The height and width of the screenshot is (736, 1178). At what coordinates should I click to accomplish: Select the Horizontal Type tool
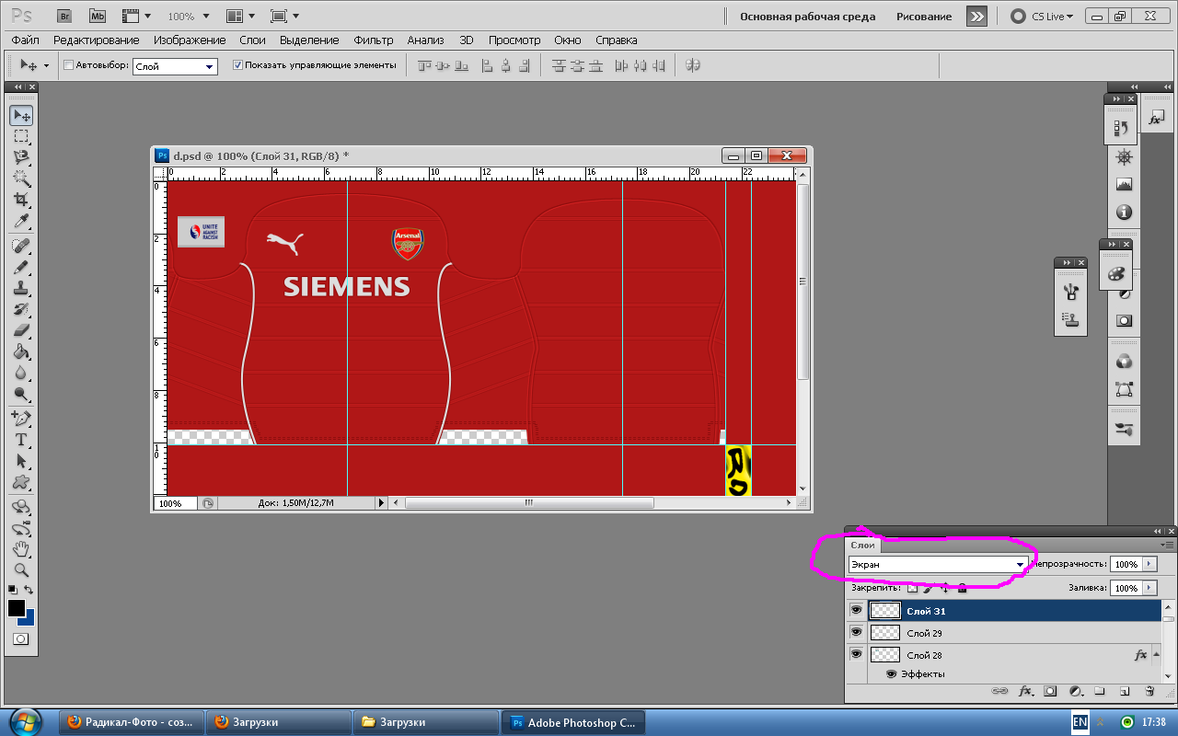(20, 439)
